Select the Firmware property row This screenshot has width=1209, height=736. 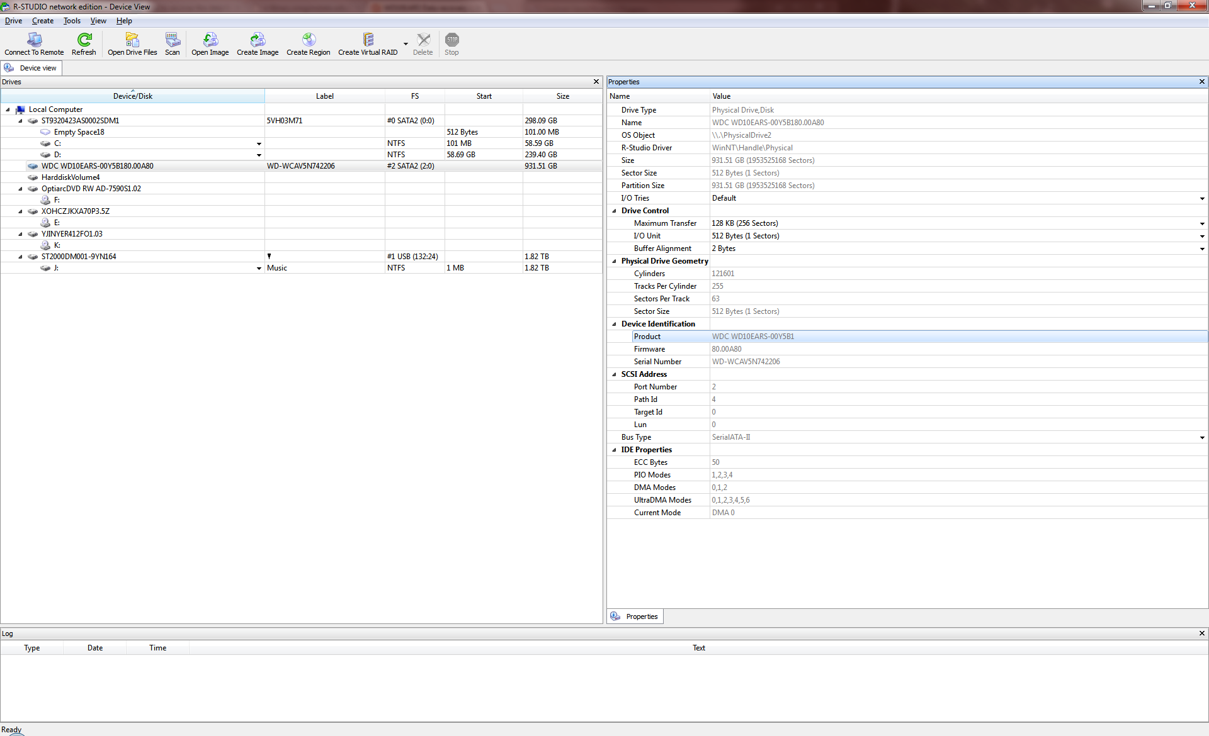[907, 349]
